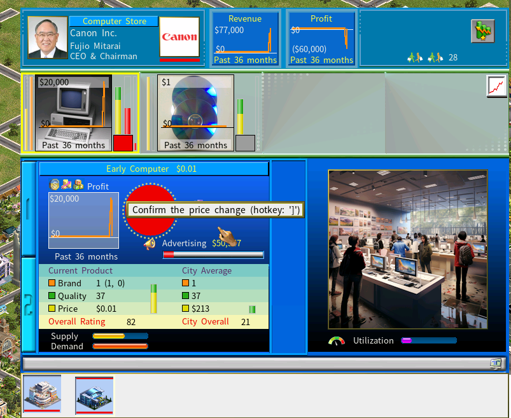
Task: Click the gold coin icon beside Profit
Action: point(54,185)
